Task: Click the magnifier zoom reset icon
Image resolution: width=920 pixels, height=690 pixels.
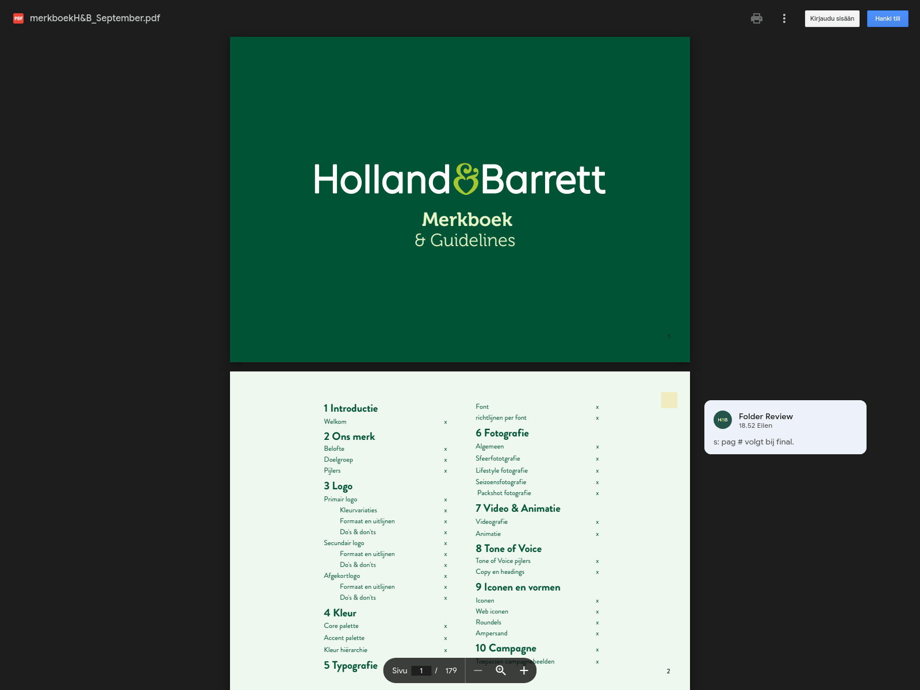Action: 501,670
